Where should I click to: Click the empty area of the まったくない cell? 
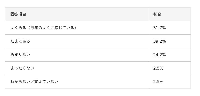point(91,68)
